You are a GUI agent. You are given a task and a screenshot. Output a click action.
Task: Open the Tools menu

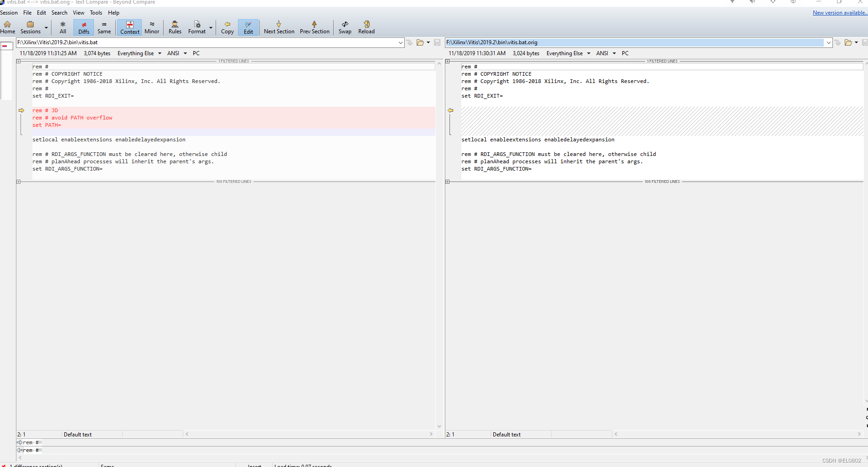[x=96, y=12]
